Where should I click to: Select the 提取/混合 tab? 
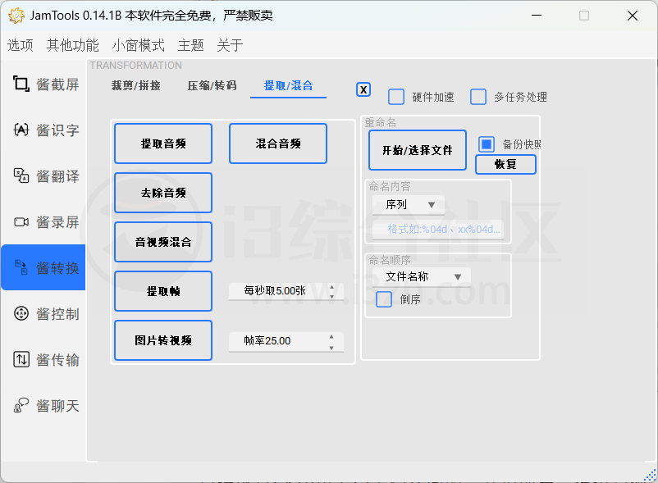click(x=288, y=85)
